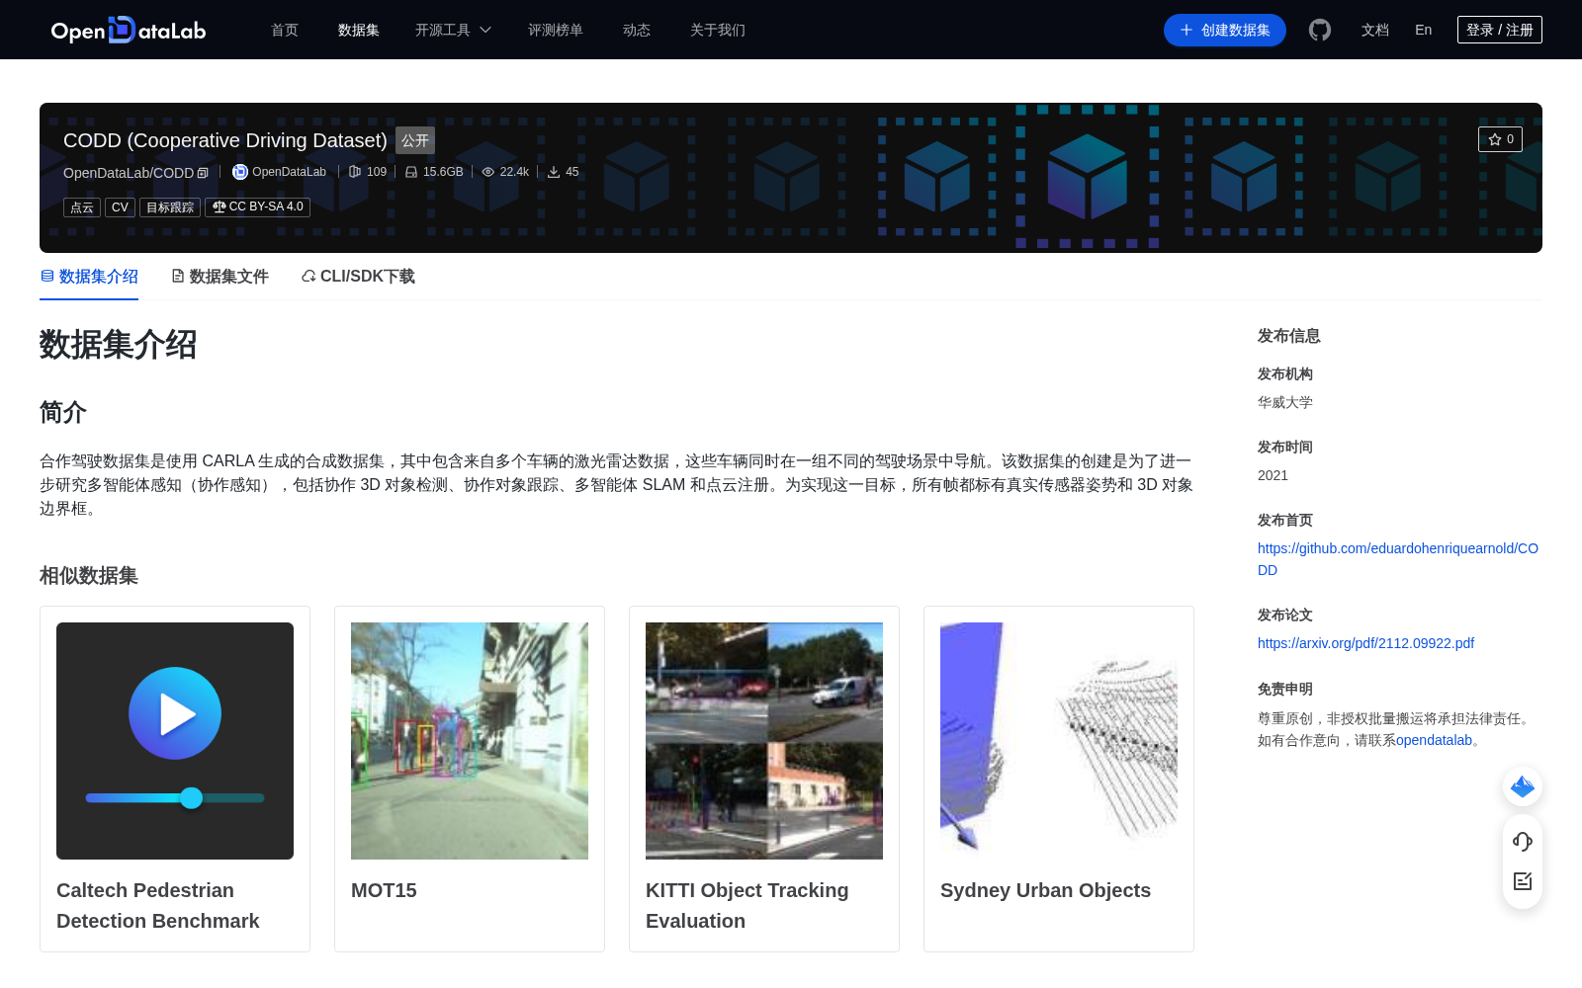The width and height of the screenshot is (1582, 988).
Task: Open the arxiv paper PDF link
Action: point(1365,643)
